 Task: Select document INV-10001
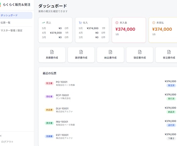tap(62, 122)
